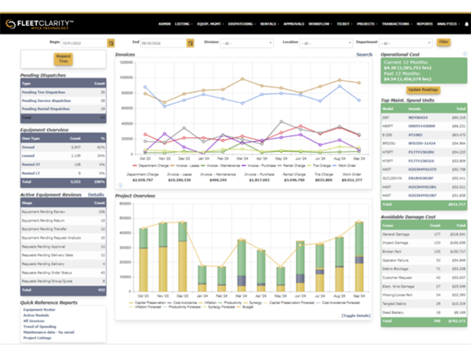Click Mar '24 Invoice - Lease data point
This screenshot has width=471, height=351.
click(243, 79)
